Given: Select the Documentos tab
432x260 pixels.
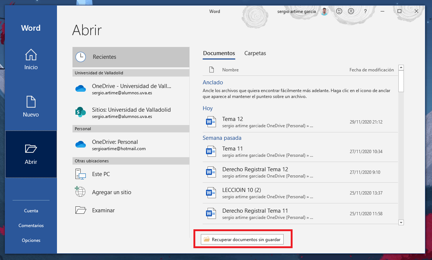Looking at the screenshot, I should 219,53.
